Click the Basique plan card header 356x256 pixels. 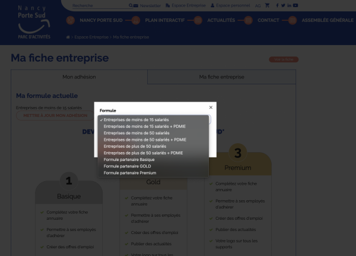pyautogui.click(x=69, y=192)
